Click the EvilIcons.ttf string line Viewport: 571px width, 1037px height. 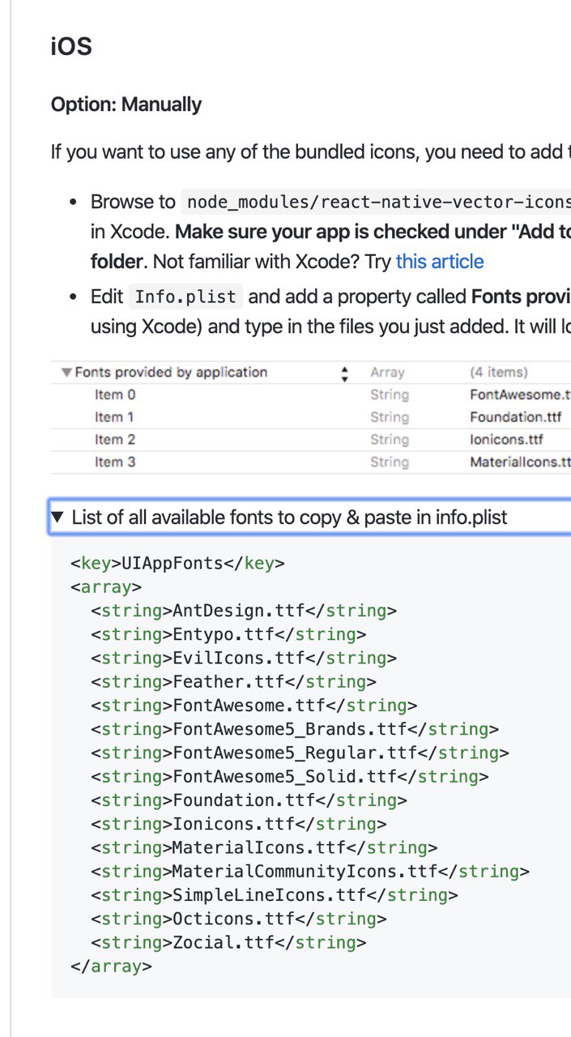coord(244,657)
